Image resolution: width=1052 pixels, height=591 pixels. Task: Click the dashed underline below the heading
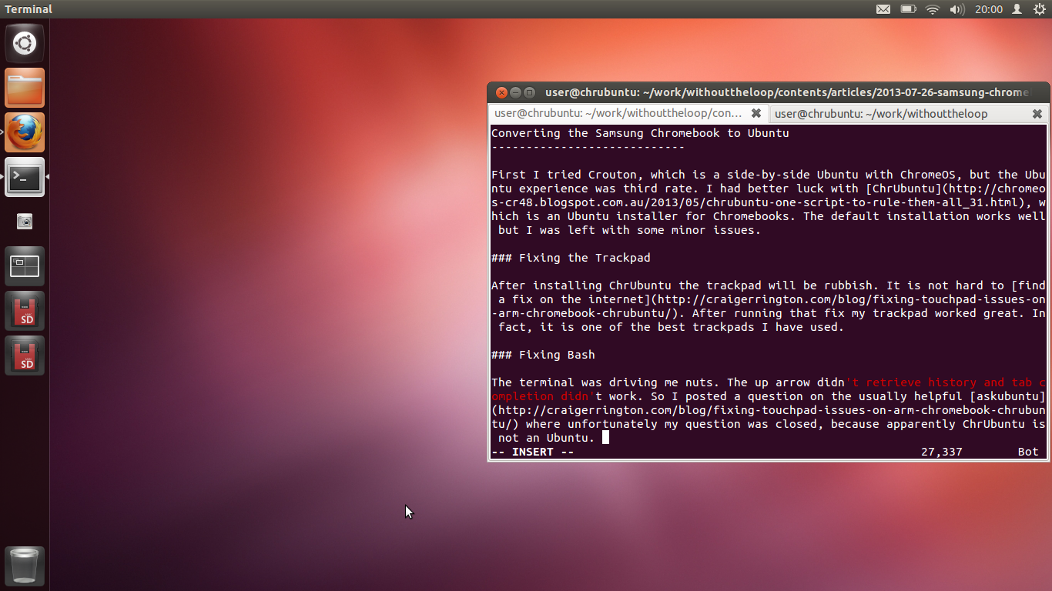coord(588,146)
